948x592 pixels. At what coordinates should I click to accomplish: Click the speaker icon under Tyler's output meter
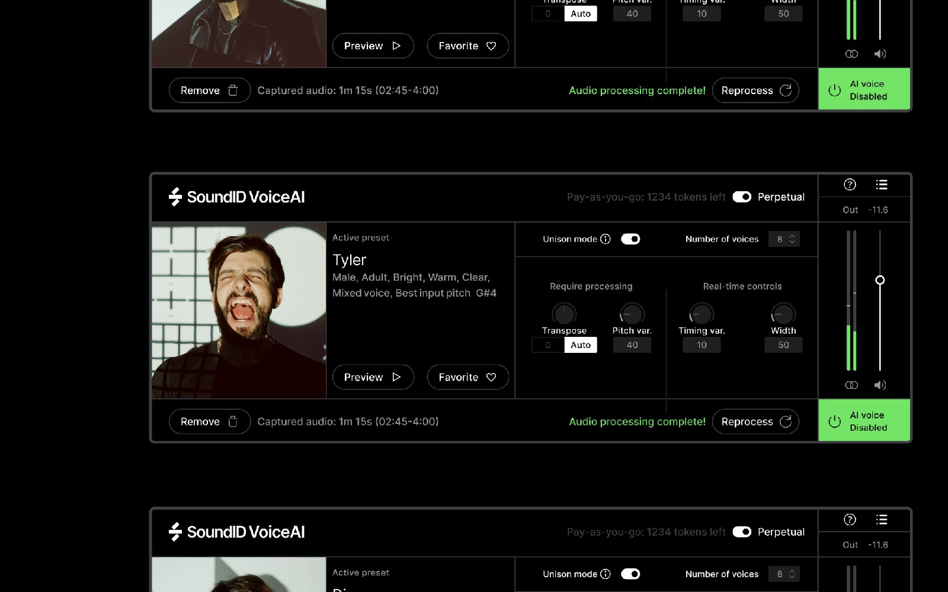[880, 385]
